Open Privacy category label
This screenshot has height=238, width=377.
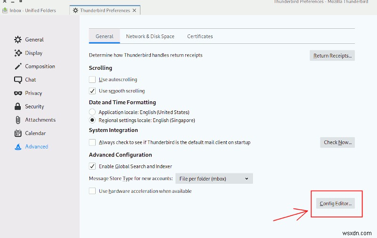pyautogui.click(x=33, y=93)
